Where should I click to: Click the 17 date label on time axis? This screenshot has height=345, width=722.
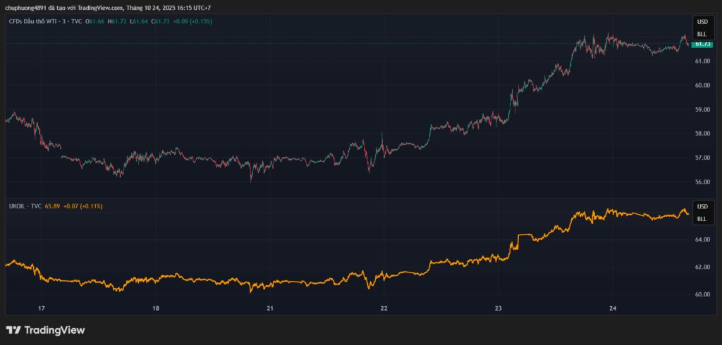tap(42, 308)
